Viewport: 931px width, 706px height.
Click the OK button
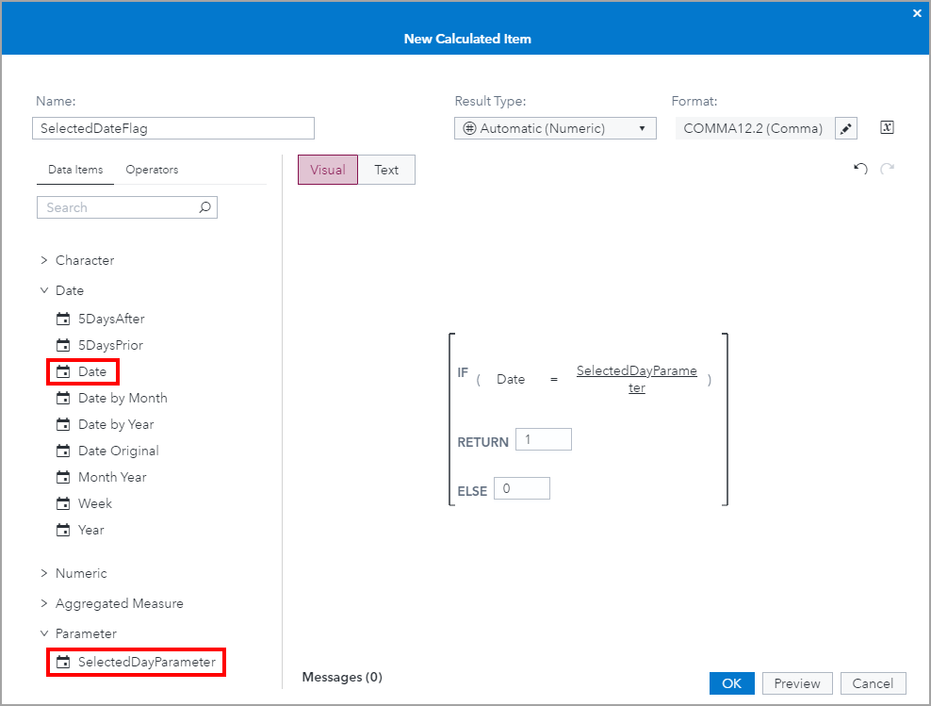(x=731, y=683)
